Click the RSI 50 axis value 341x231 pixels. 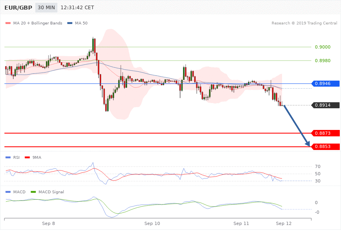317,174
